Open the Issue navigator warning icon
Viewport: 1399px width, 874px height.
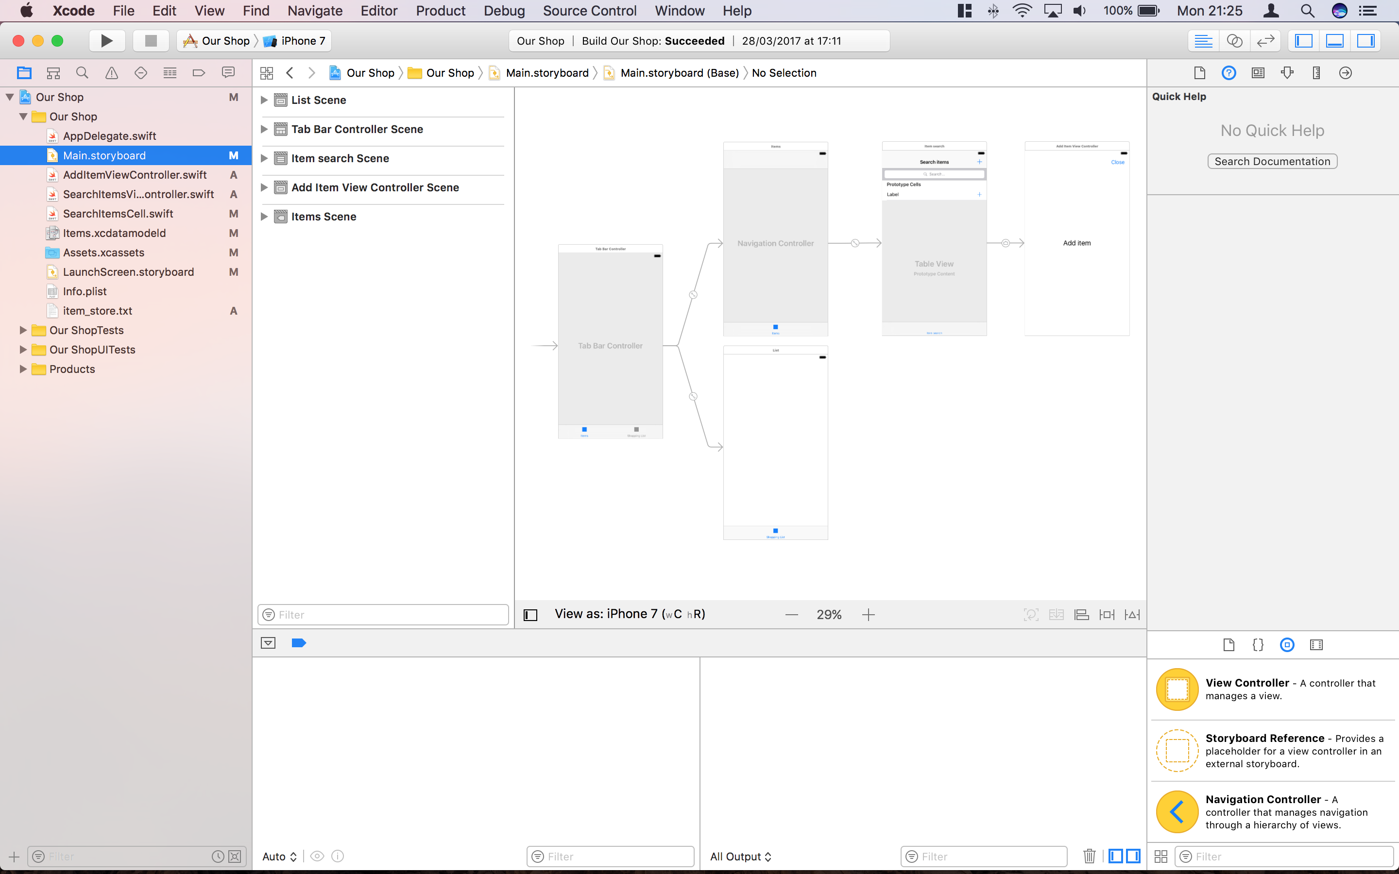112,73
